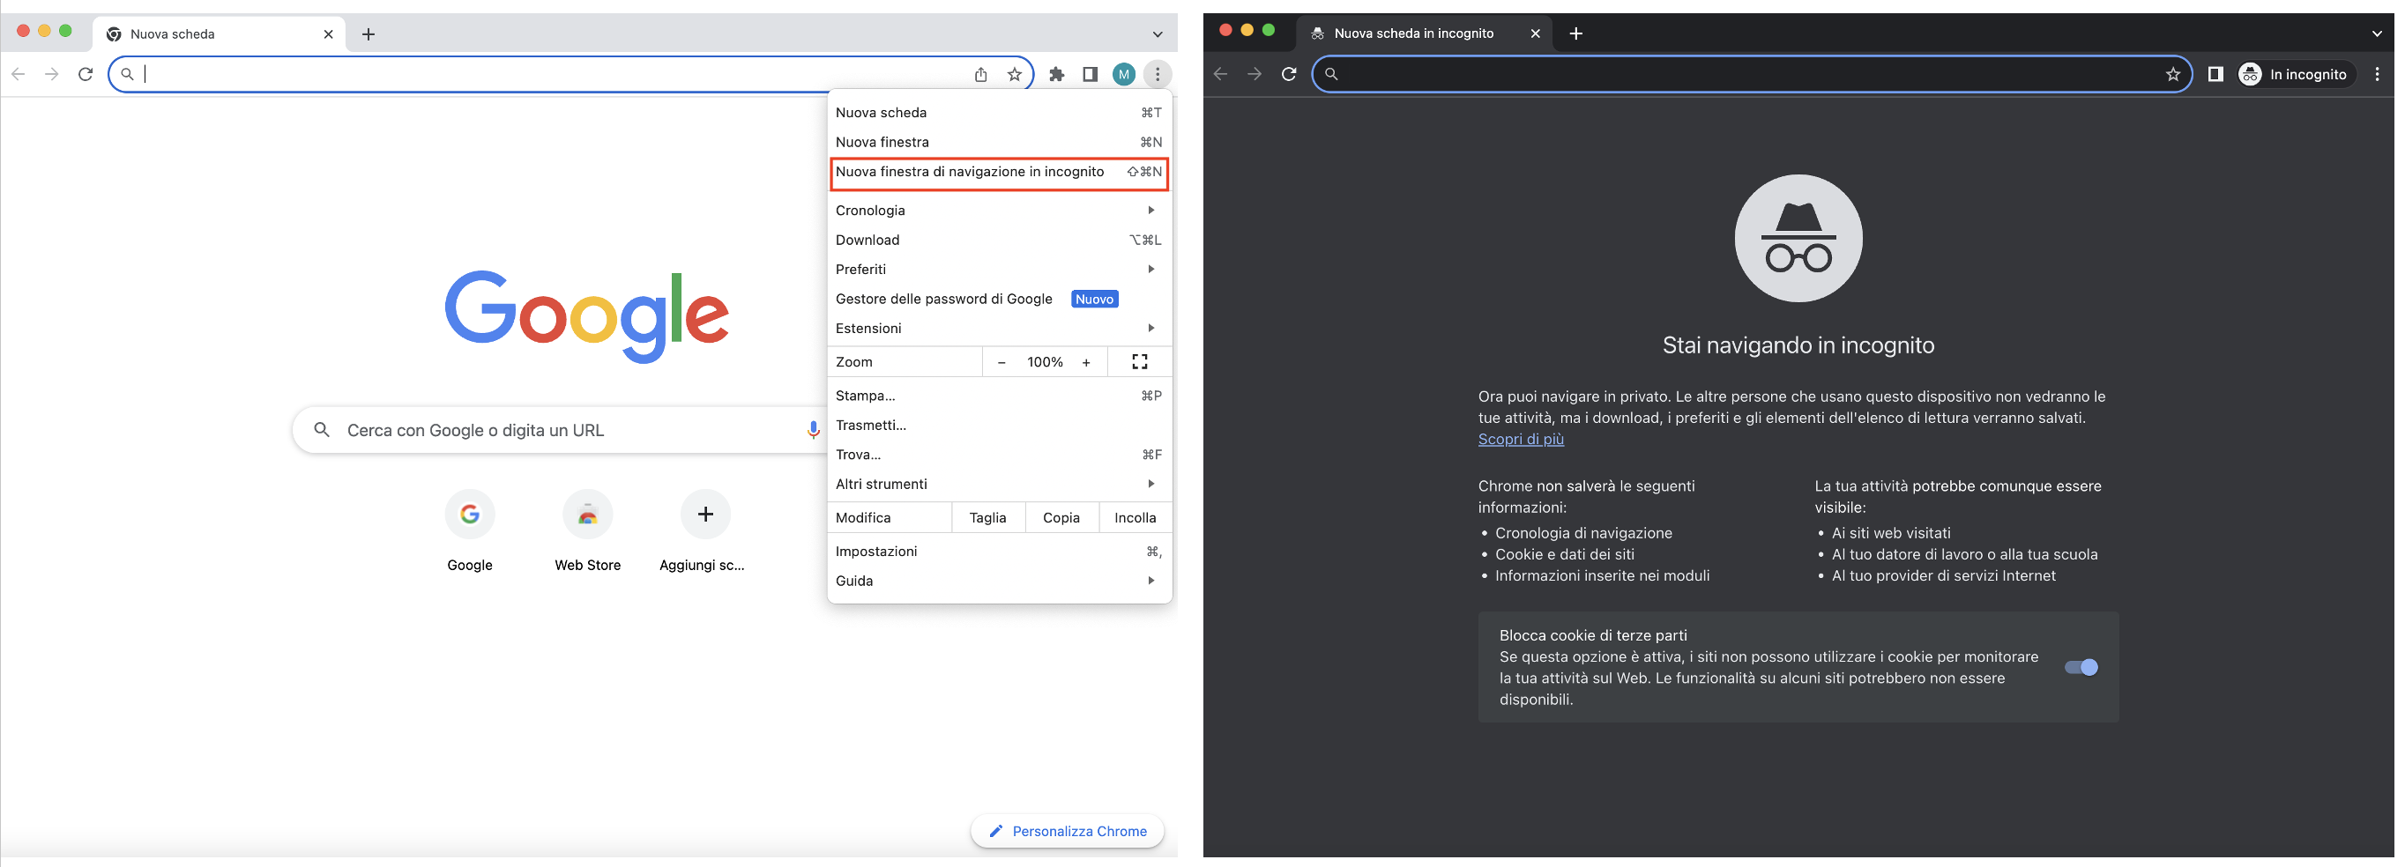2405x867 pixels.
Task: Click the bookmark star in the incognito address bar
Action: click(2172, 75)
